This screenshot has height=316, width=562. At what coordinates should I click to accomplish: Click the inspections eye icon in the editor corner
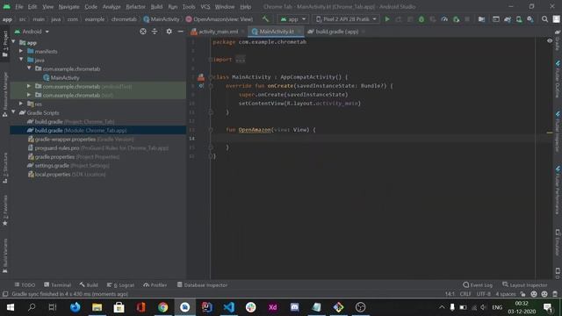tap(550, 41)
